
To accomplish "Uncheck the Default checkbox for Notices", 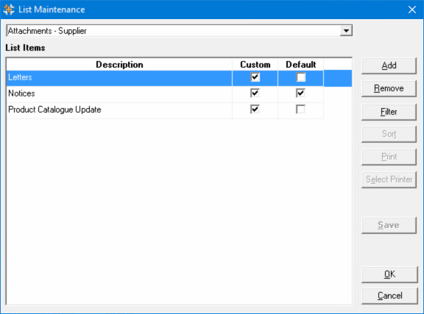I will pos(300,93).
